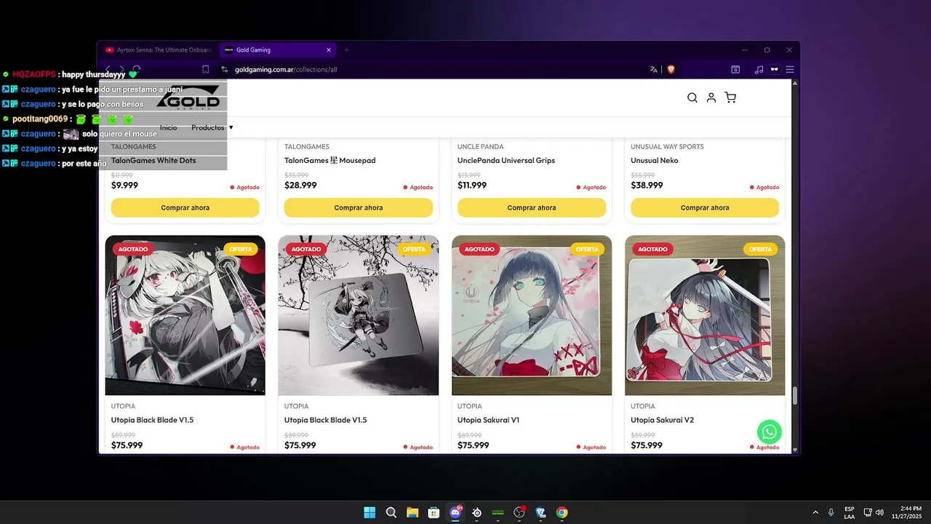Click the ESP LAA language indicator

[850, 512]
